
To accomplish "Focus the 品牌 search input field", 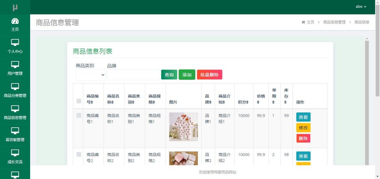I will pyautogui.click(x=133, y=75).
